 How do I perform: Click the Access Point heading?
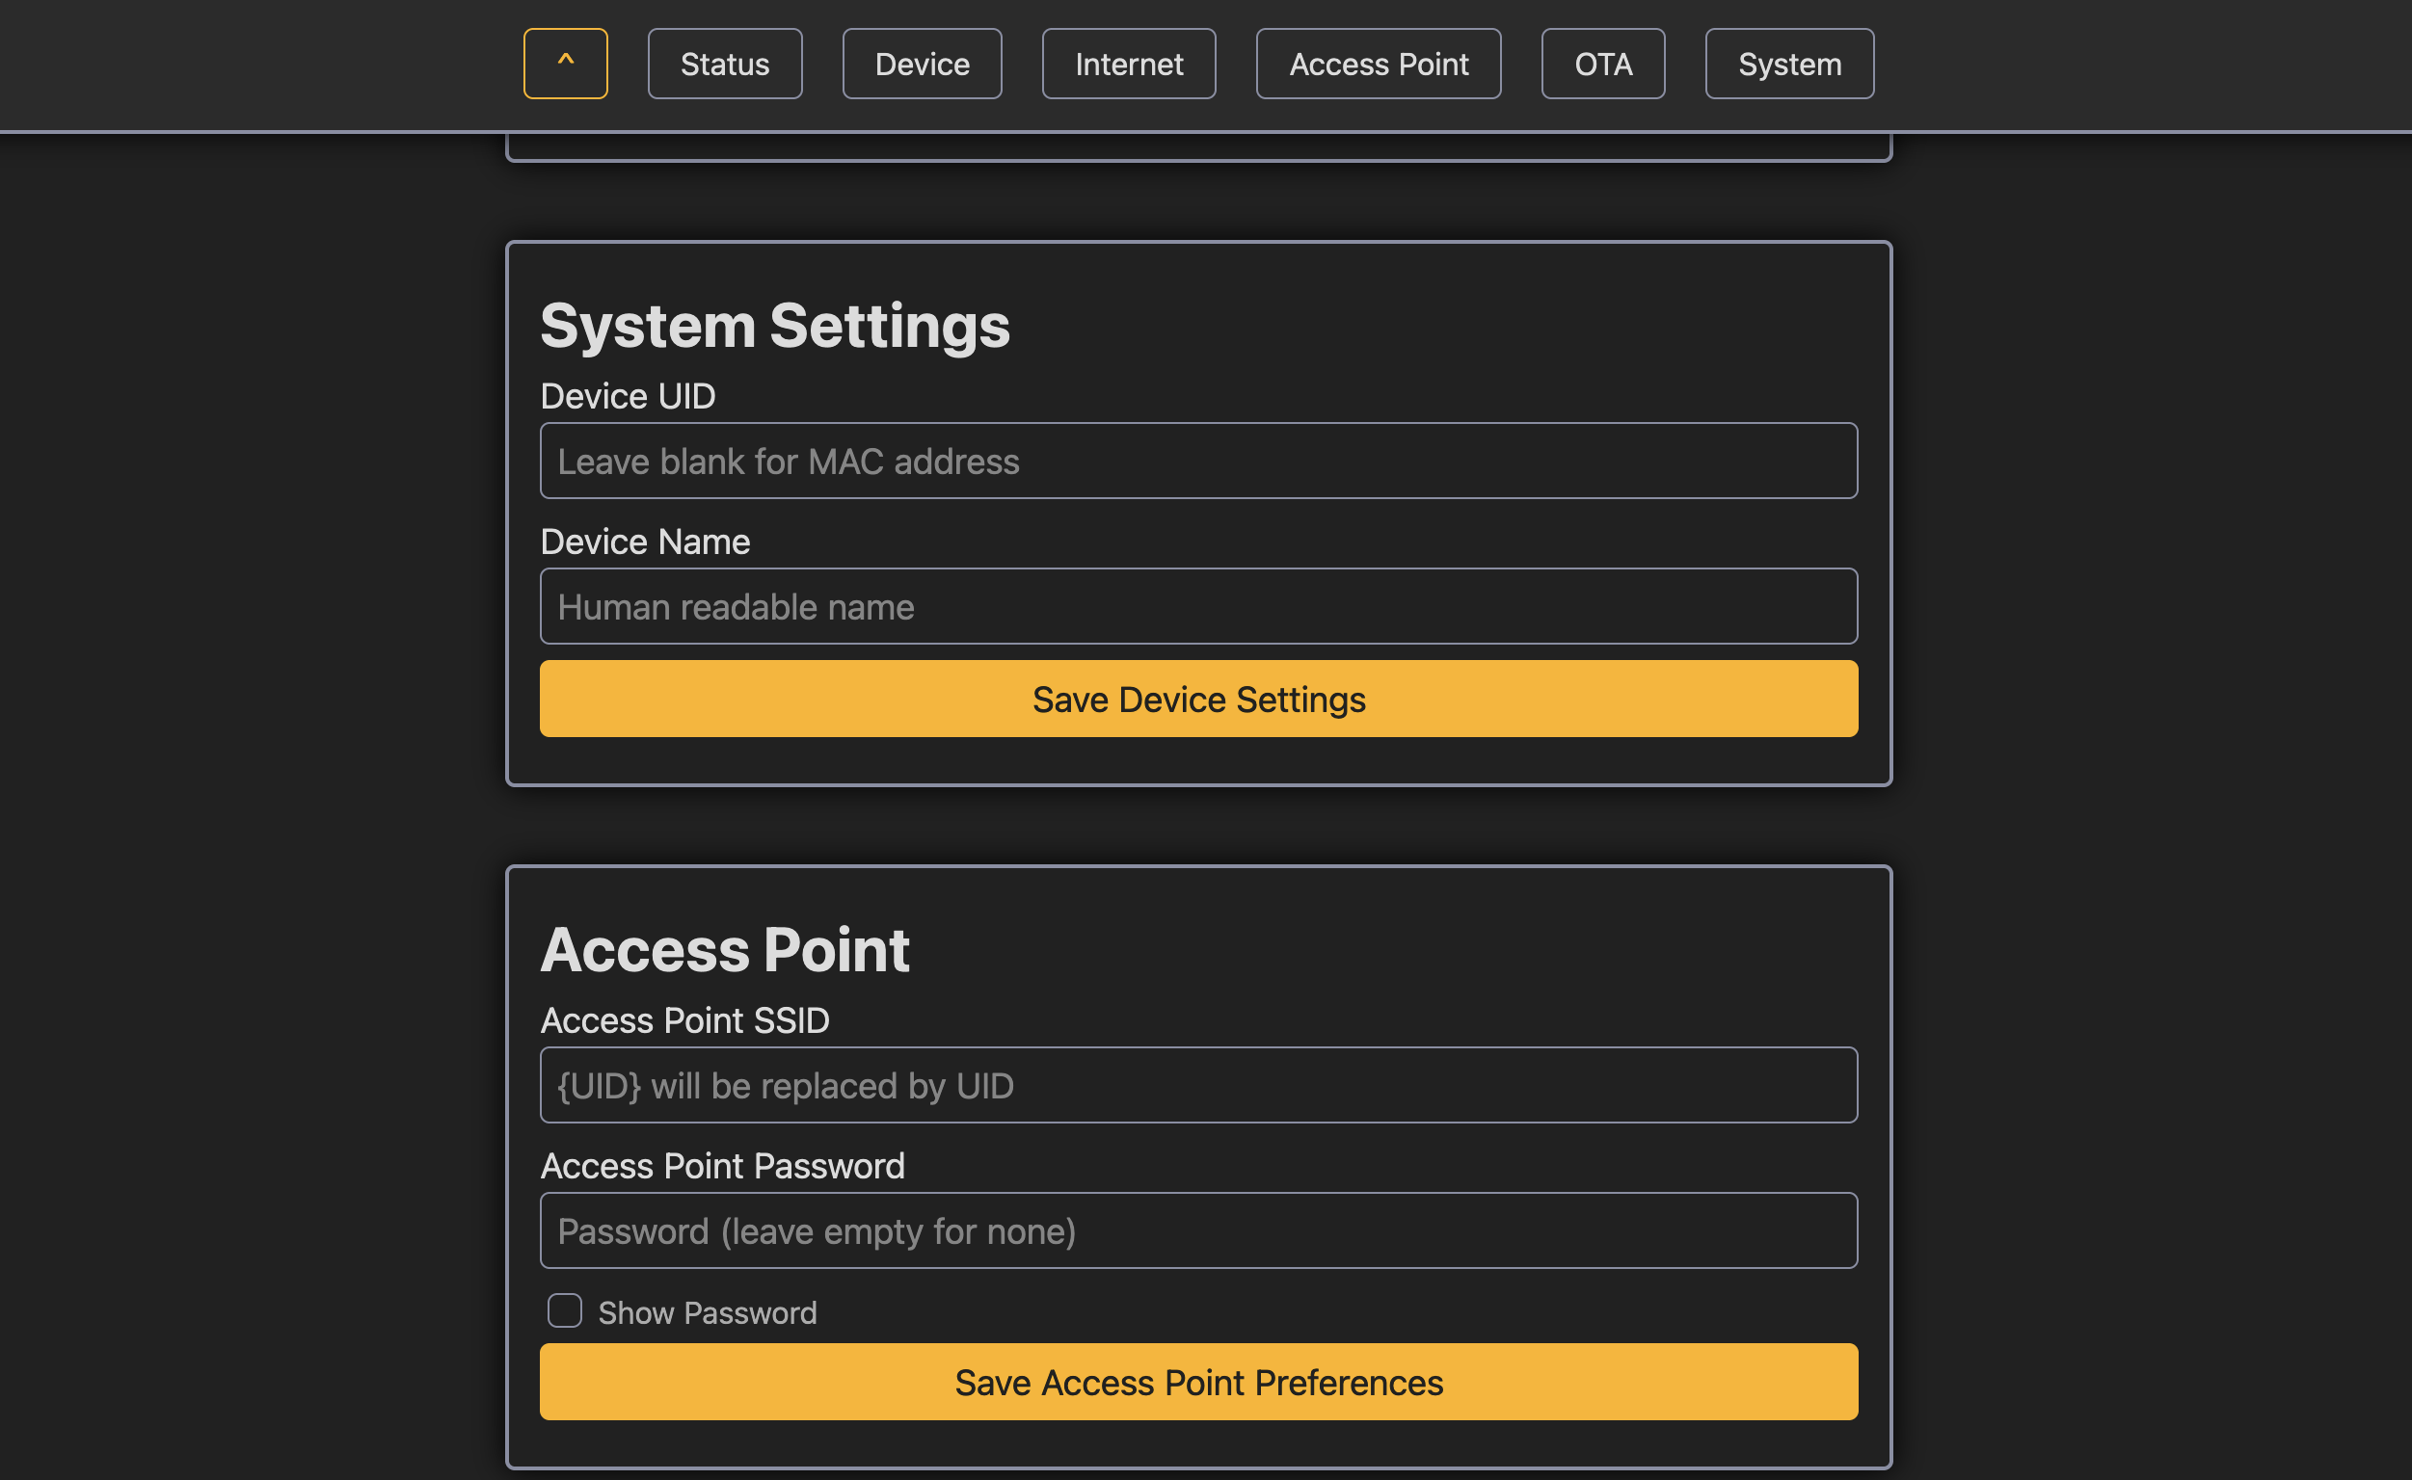725,946
